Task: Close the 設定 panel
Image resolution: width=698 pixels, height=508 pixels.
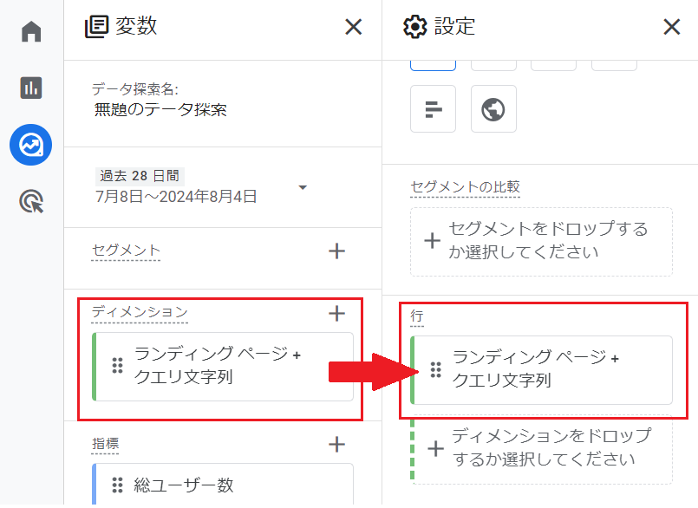Action: (672, 27)
